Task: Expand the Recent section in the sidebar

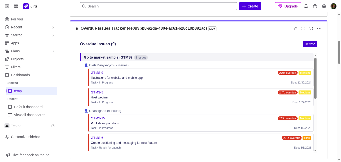Action: [x=53, y=27]
